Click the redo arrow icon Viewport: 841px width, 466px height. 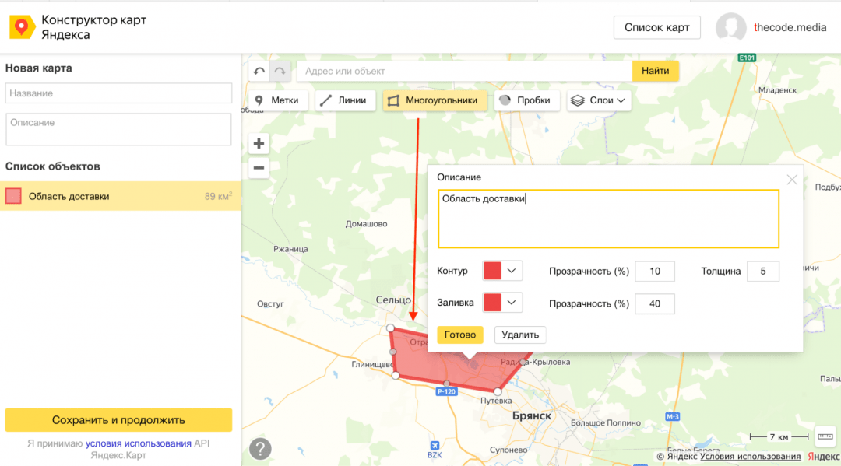point(280,71)
